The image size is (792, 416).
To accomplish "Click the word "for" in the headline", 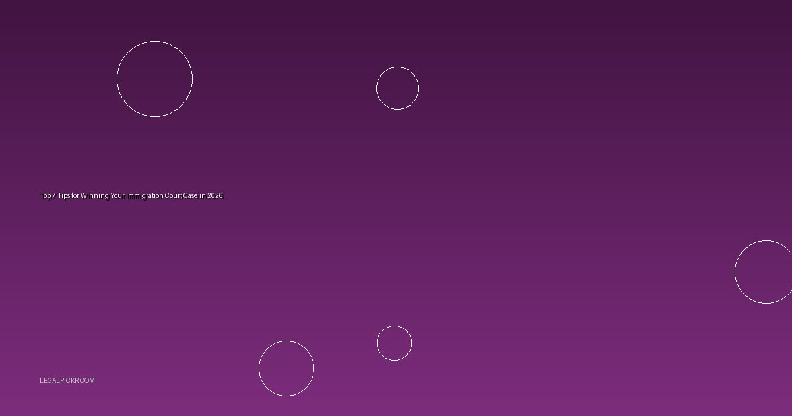I will coord(75,196).
